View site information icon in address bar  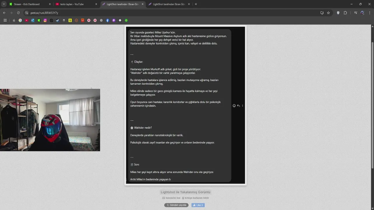27,13
